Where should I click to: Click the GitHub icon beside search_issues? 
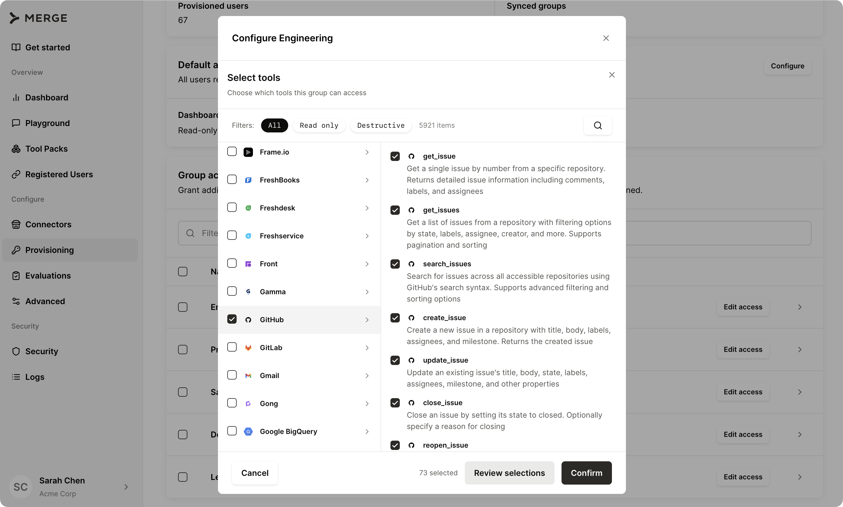411,264
